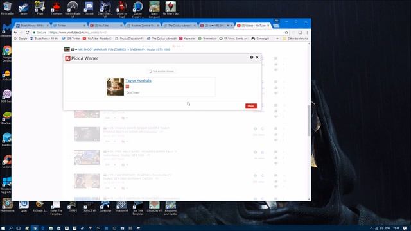Switch to the Another Zombie browser tab

pos(143,26)
